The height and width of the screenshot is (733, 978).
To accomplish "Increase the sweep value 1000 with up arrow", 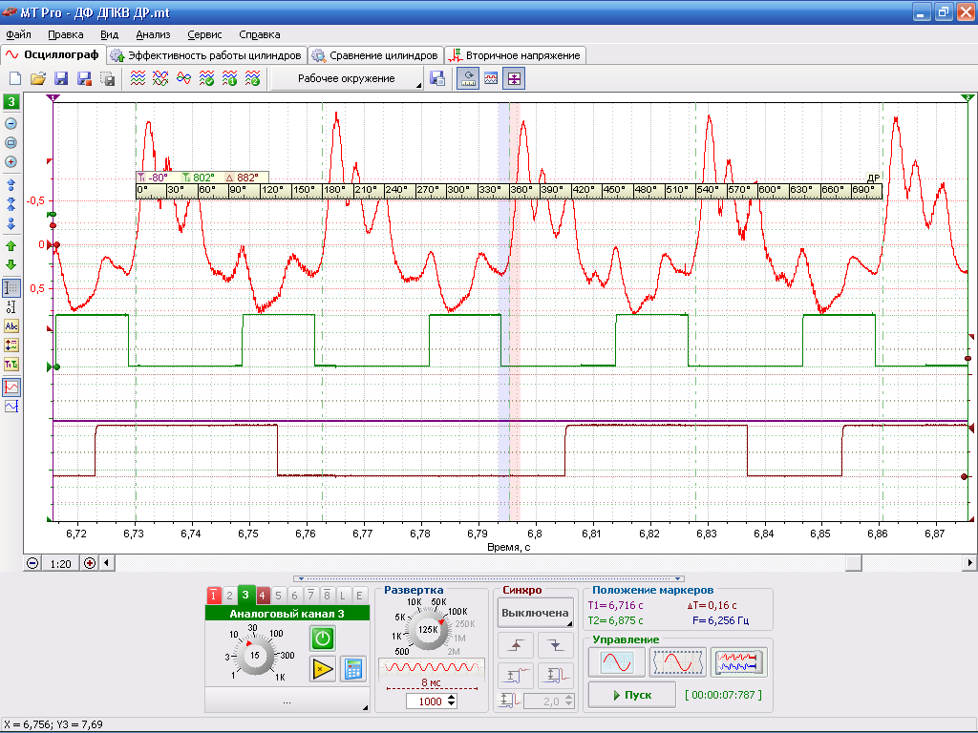I will [x=452, y=698].
